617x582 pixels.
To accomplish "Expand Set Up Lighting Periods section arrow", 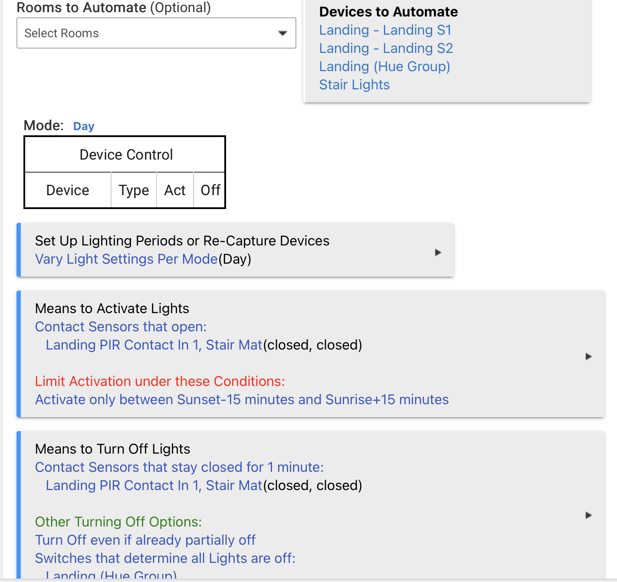I will (x=438, y=252).
